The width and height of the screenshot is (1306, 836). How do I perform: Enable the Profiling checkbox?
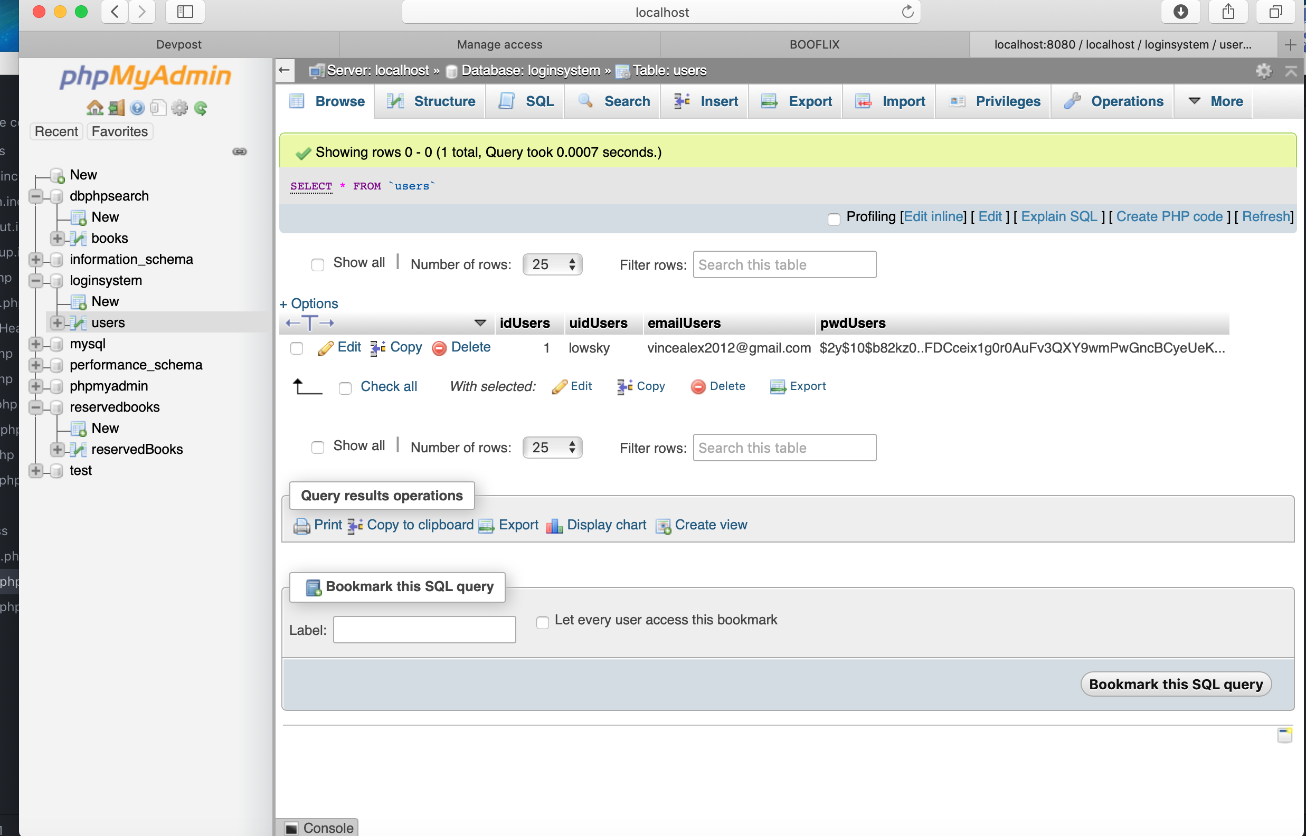(833, 219)
